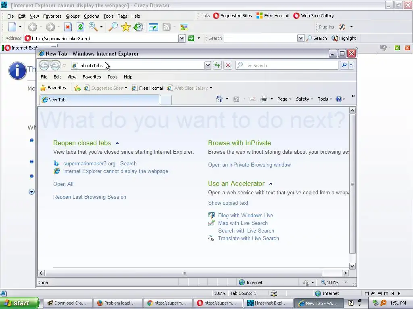Click the Crazy Browser refresh icon
Screen dimensions: 413x309
(80, 27)
